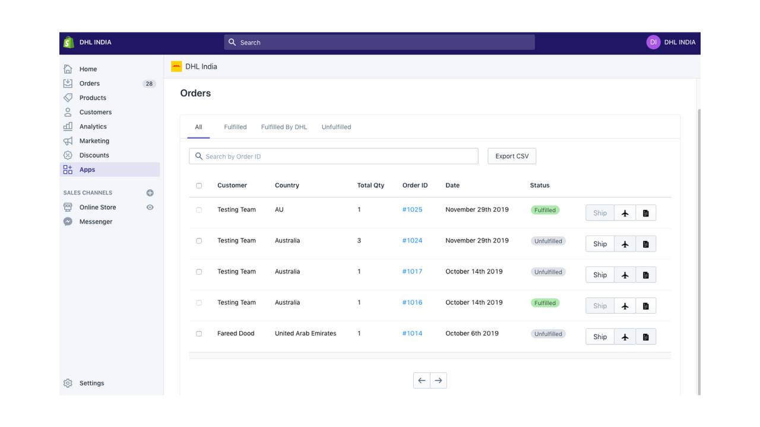Viewport: 760px width, 427px height.
Task: Open order link #1016
Action: pos(412,302)
